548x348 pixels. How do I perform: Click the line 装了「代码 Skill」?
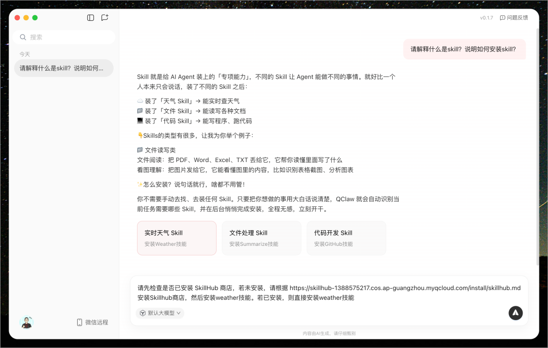(x=194, y=121)
